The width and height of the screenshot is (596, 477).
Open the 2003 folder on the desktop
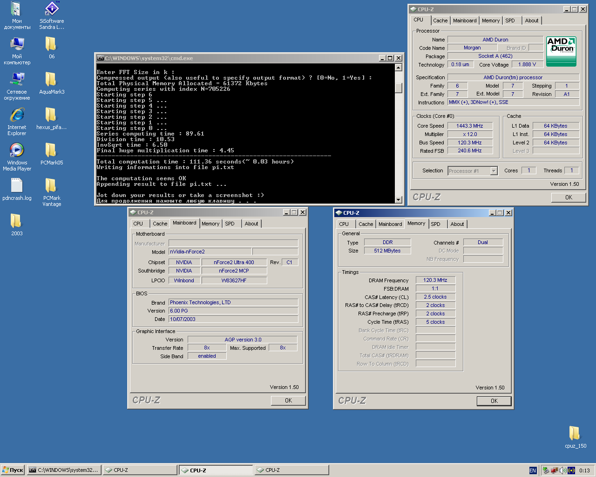(17, 225)
